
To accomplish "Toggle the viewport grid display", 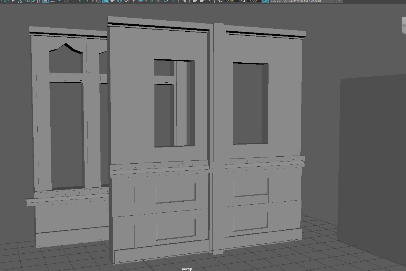I will coord(45,1).
